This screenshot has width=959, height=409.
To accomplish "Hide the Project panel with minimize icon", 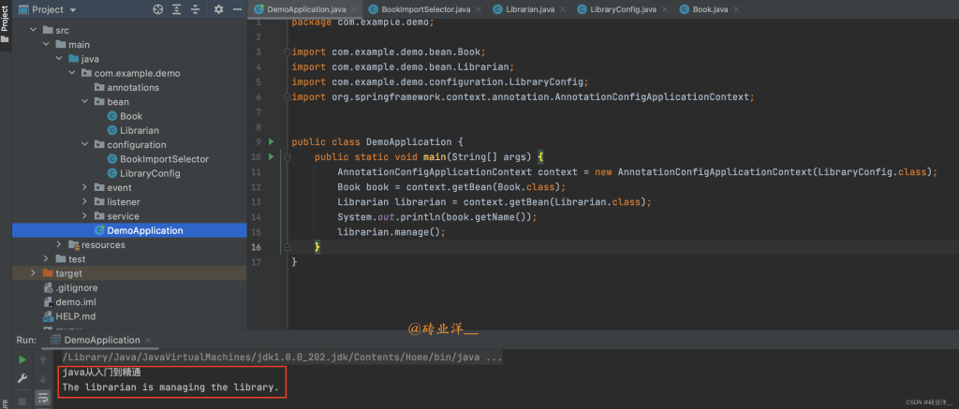I will (x=237, y=9).
